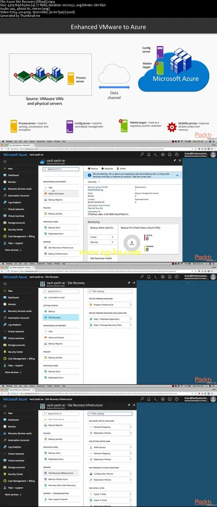
Task: Open Security Center in Site Recovery frame sidebar
Action: [16, 352]
